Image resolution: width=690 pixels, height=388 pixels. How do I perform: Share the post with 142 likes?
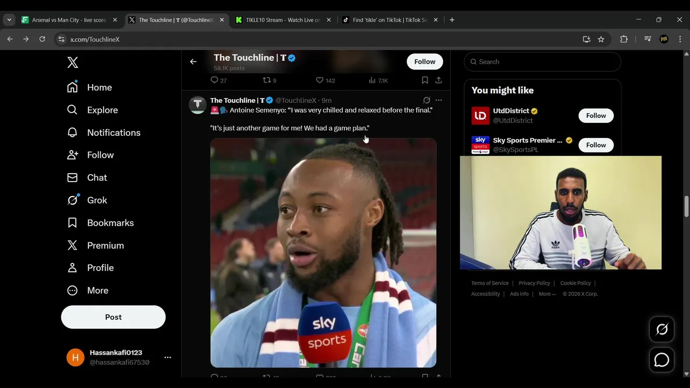click(x=439, y=80)
